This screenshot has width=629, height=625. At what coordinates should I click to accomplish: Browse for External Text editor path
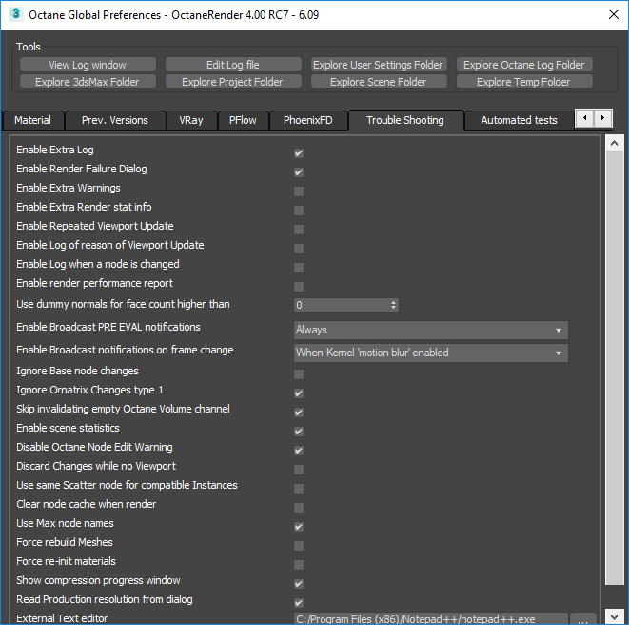click(583, 618)
